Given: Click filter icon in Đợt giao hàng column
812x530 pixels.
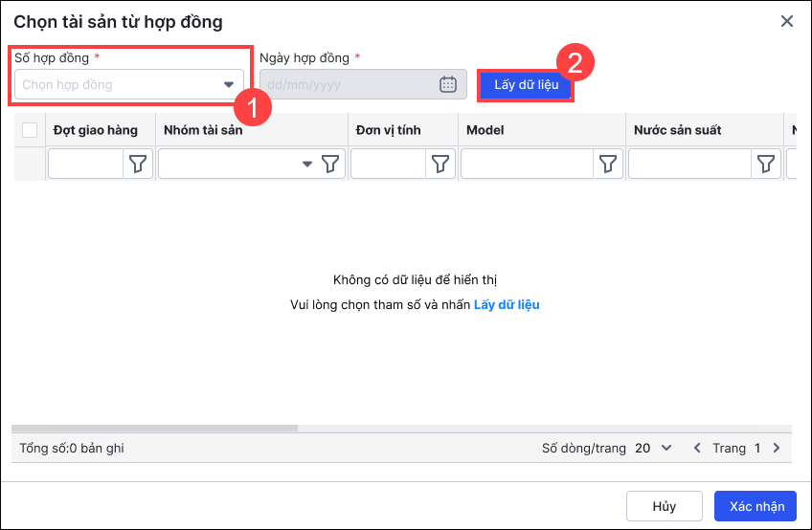Looking at the screenshot, I should [x=138, y=165].
